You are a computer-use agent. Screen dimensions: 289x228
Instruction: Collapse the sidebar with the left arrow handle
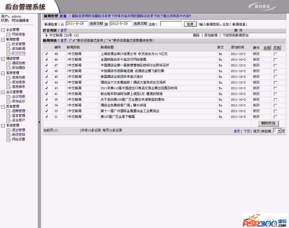(39, 122)
